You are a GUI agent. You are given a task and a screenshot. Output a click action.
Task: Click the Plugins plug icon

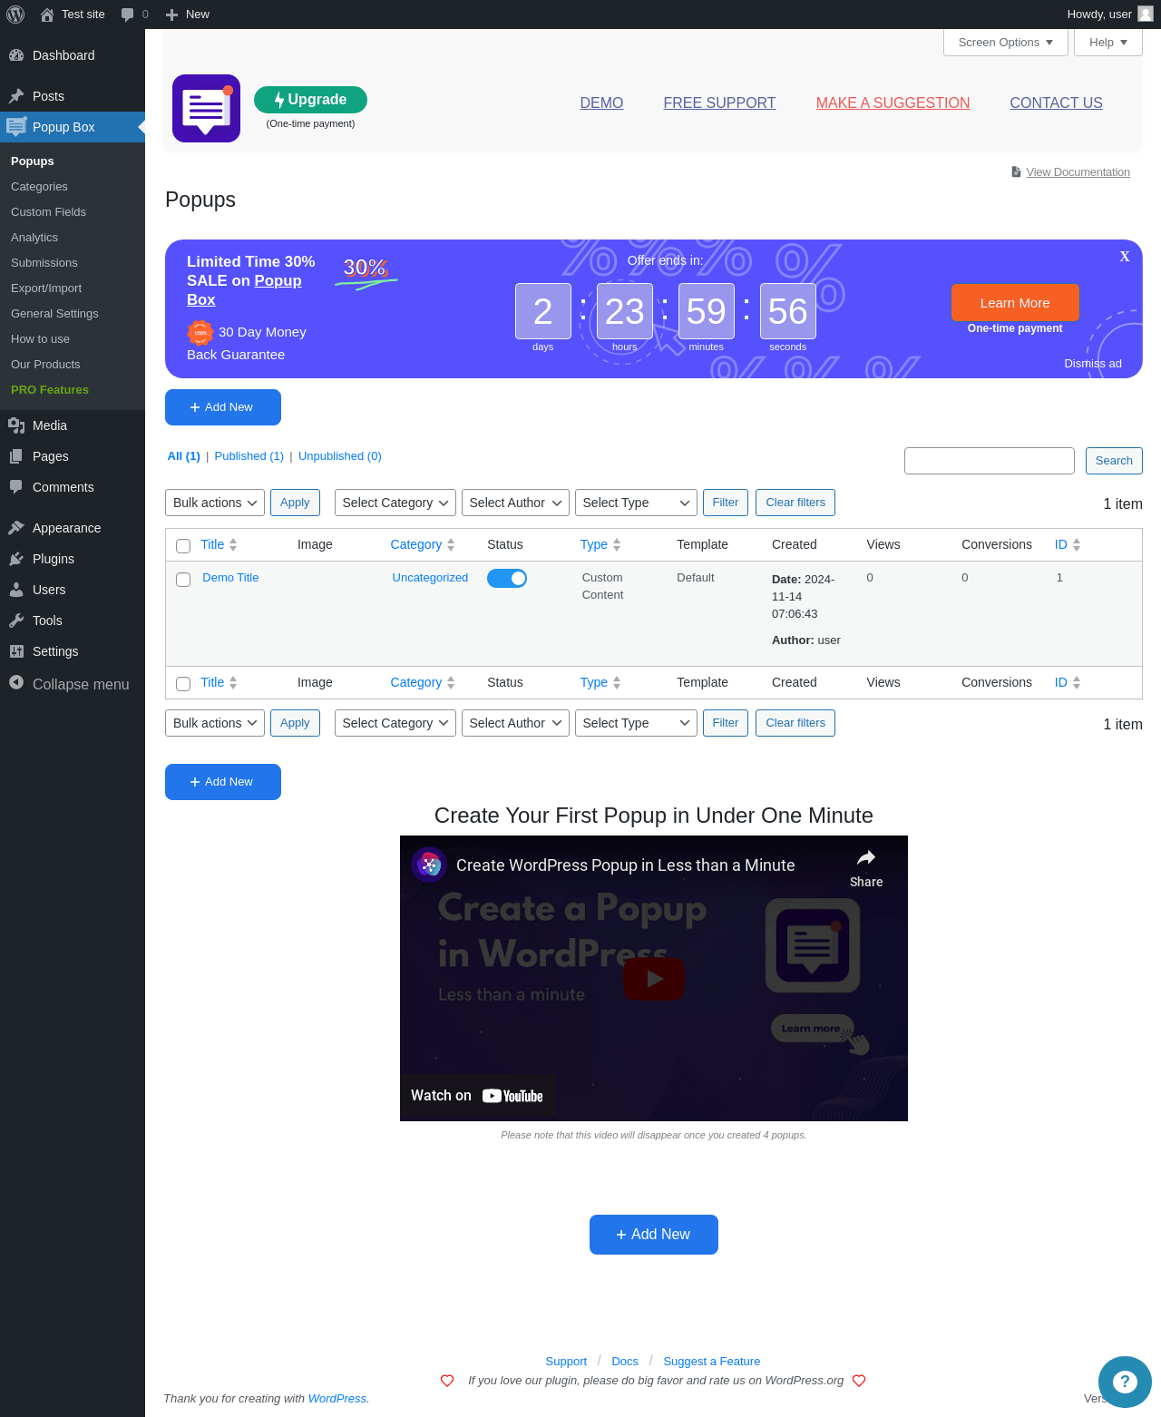(x=16, y=559)
